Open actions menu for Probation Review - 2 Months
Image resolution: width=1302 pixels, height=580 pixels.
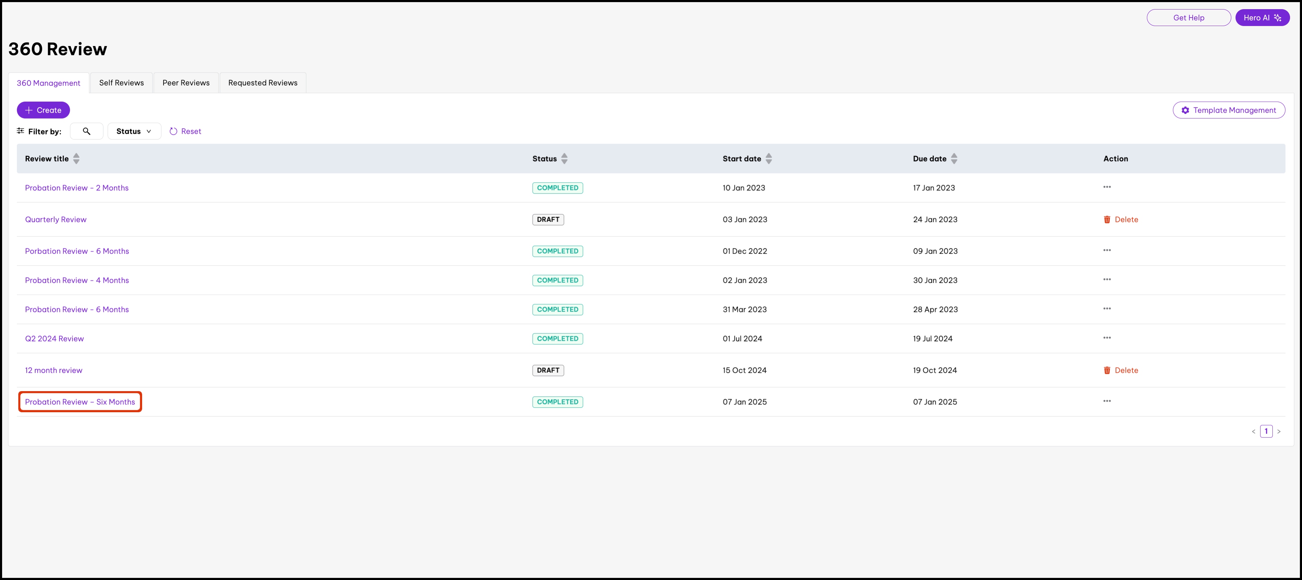coord(1106,187)
